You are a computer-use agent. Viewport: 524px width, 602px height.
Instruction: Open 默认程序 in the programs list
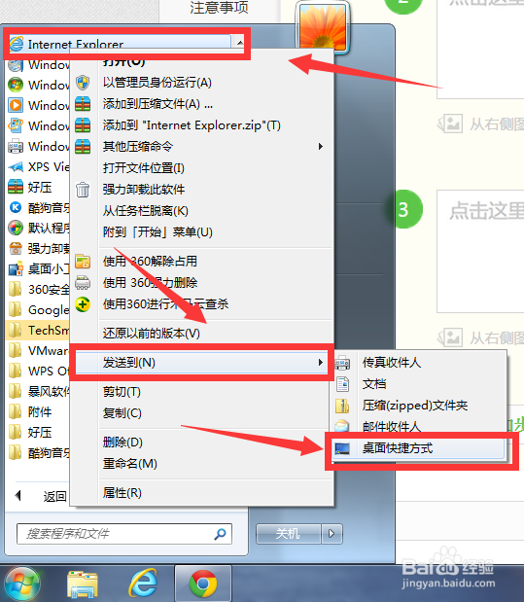38,228
